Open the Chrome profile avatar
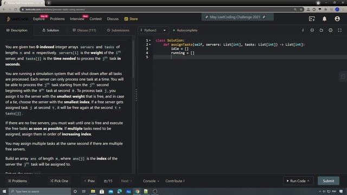The height and width of the screenshot is (195, 347). [x=337, y=10]
